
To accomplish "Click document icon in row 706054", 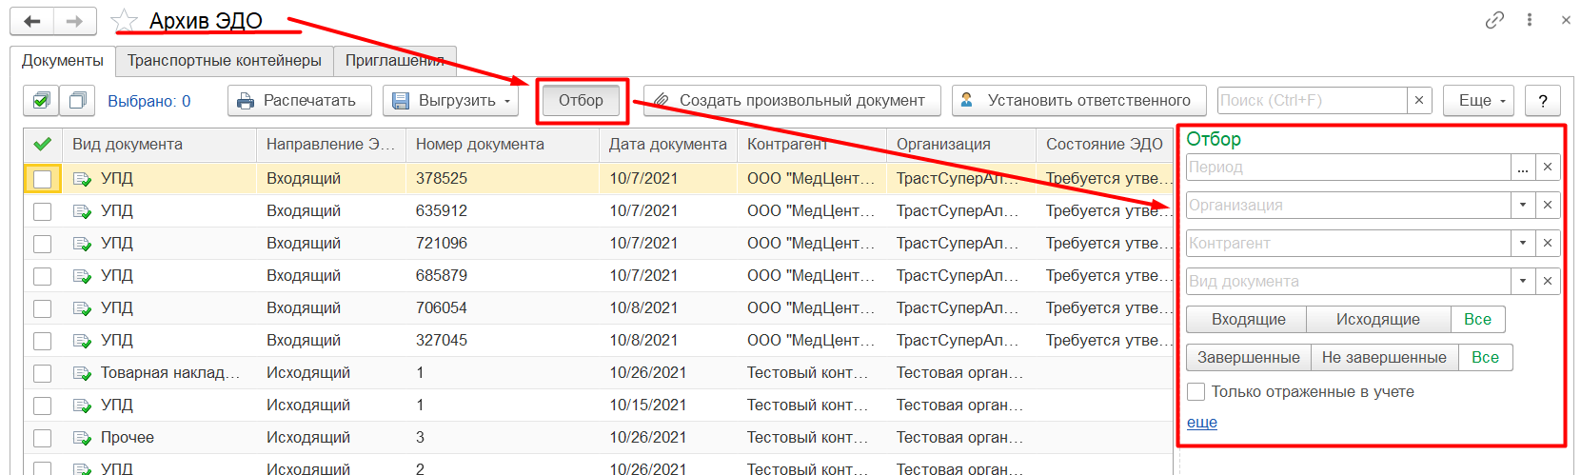I will (x=83, y=308).
